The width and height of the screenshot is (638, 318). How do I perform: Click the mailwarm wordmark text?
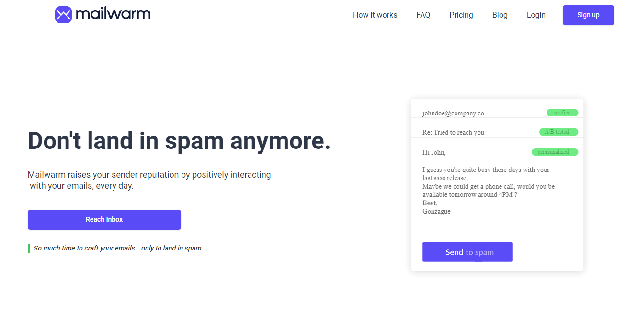click(x=113, y=14)
